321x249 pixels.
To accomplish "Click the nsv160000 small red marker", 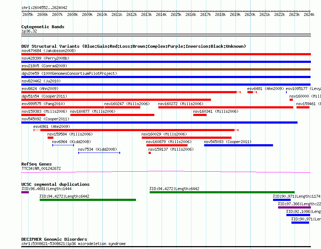I will coord(291,100).
